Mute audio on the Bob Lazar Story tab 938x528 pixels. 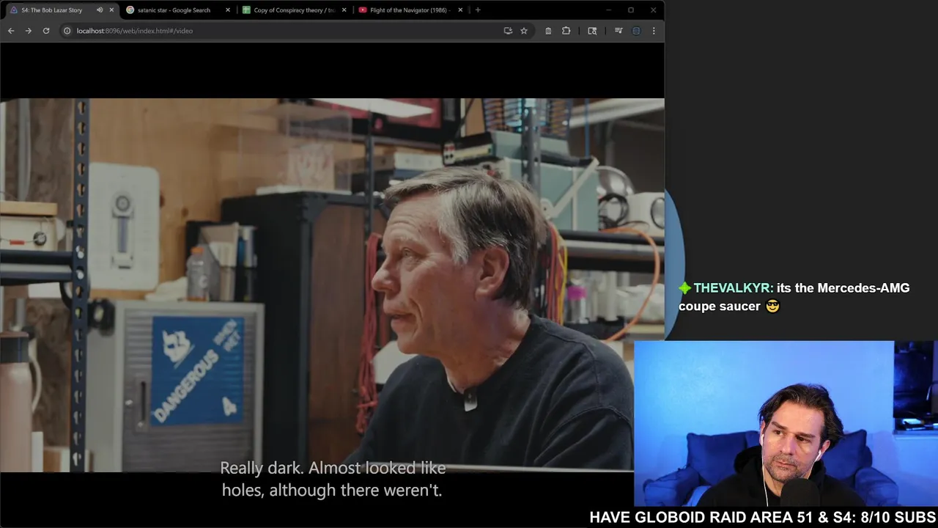[100, 10]
